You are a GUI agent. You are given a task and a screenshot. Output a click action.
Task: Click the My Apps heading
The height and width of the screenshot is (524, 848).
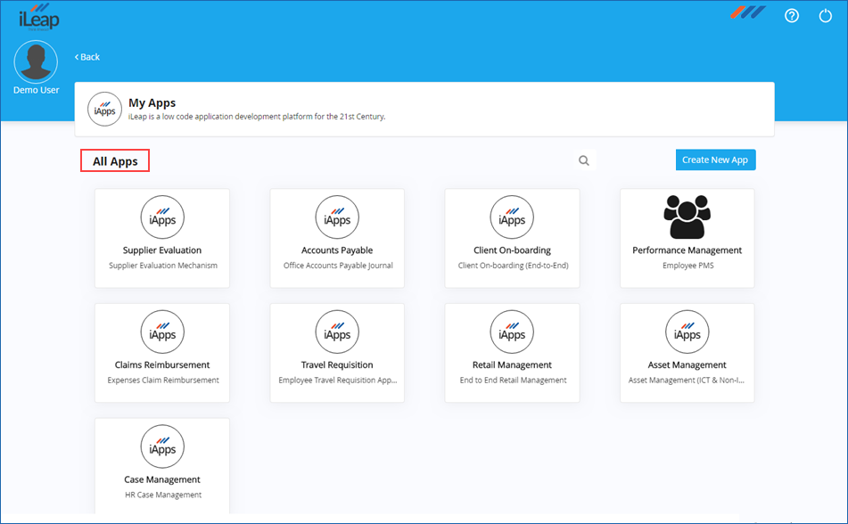152,102
